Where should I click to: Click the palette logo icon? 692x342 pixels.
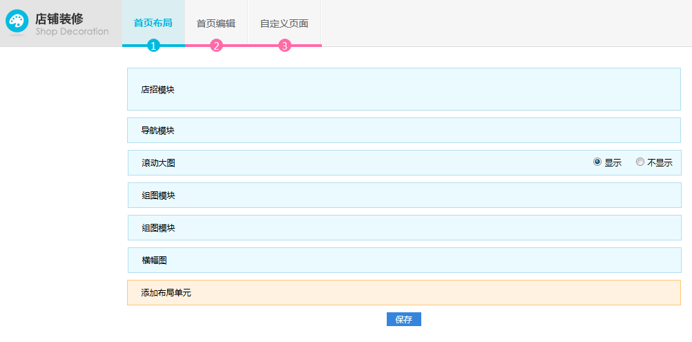point(17,21)
